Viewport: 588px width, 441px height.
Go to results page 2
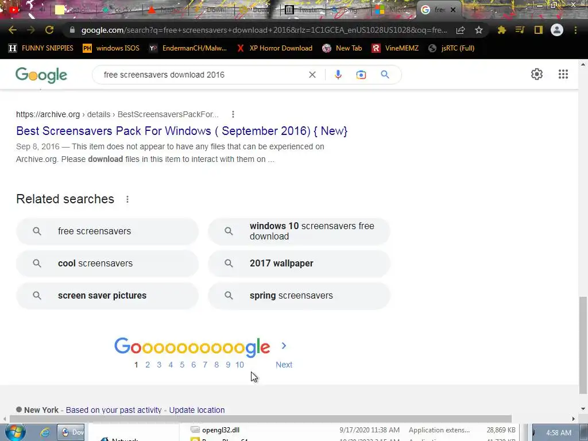148,365
